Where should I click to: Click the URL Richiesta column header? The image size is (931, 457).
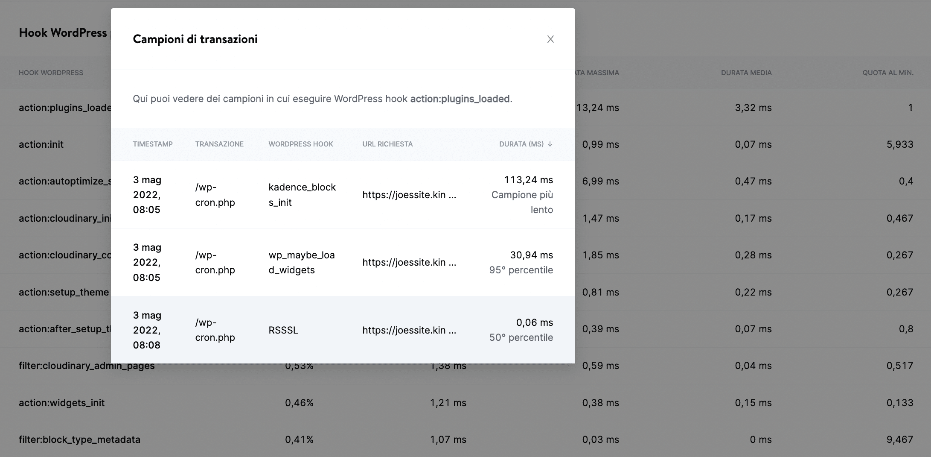coord(387,144)
